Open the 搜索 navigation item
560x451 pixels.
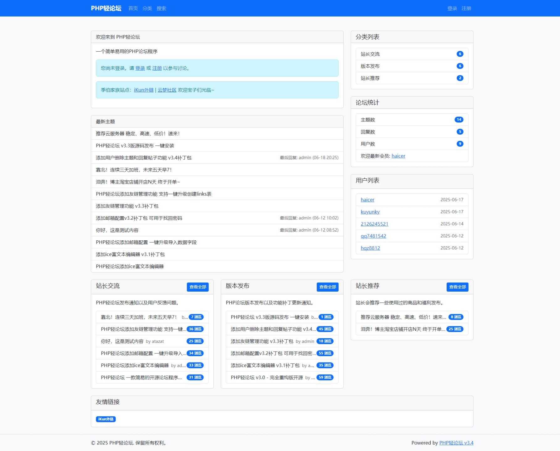[x=161, y=8]
